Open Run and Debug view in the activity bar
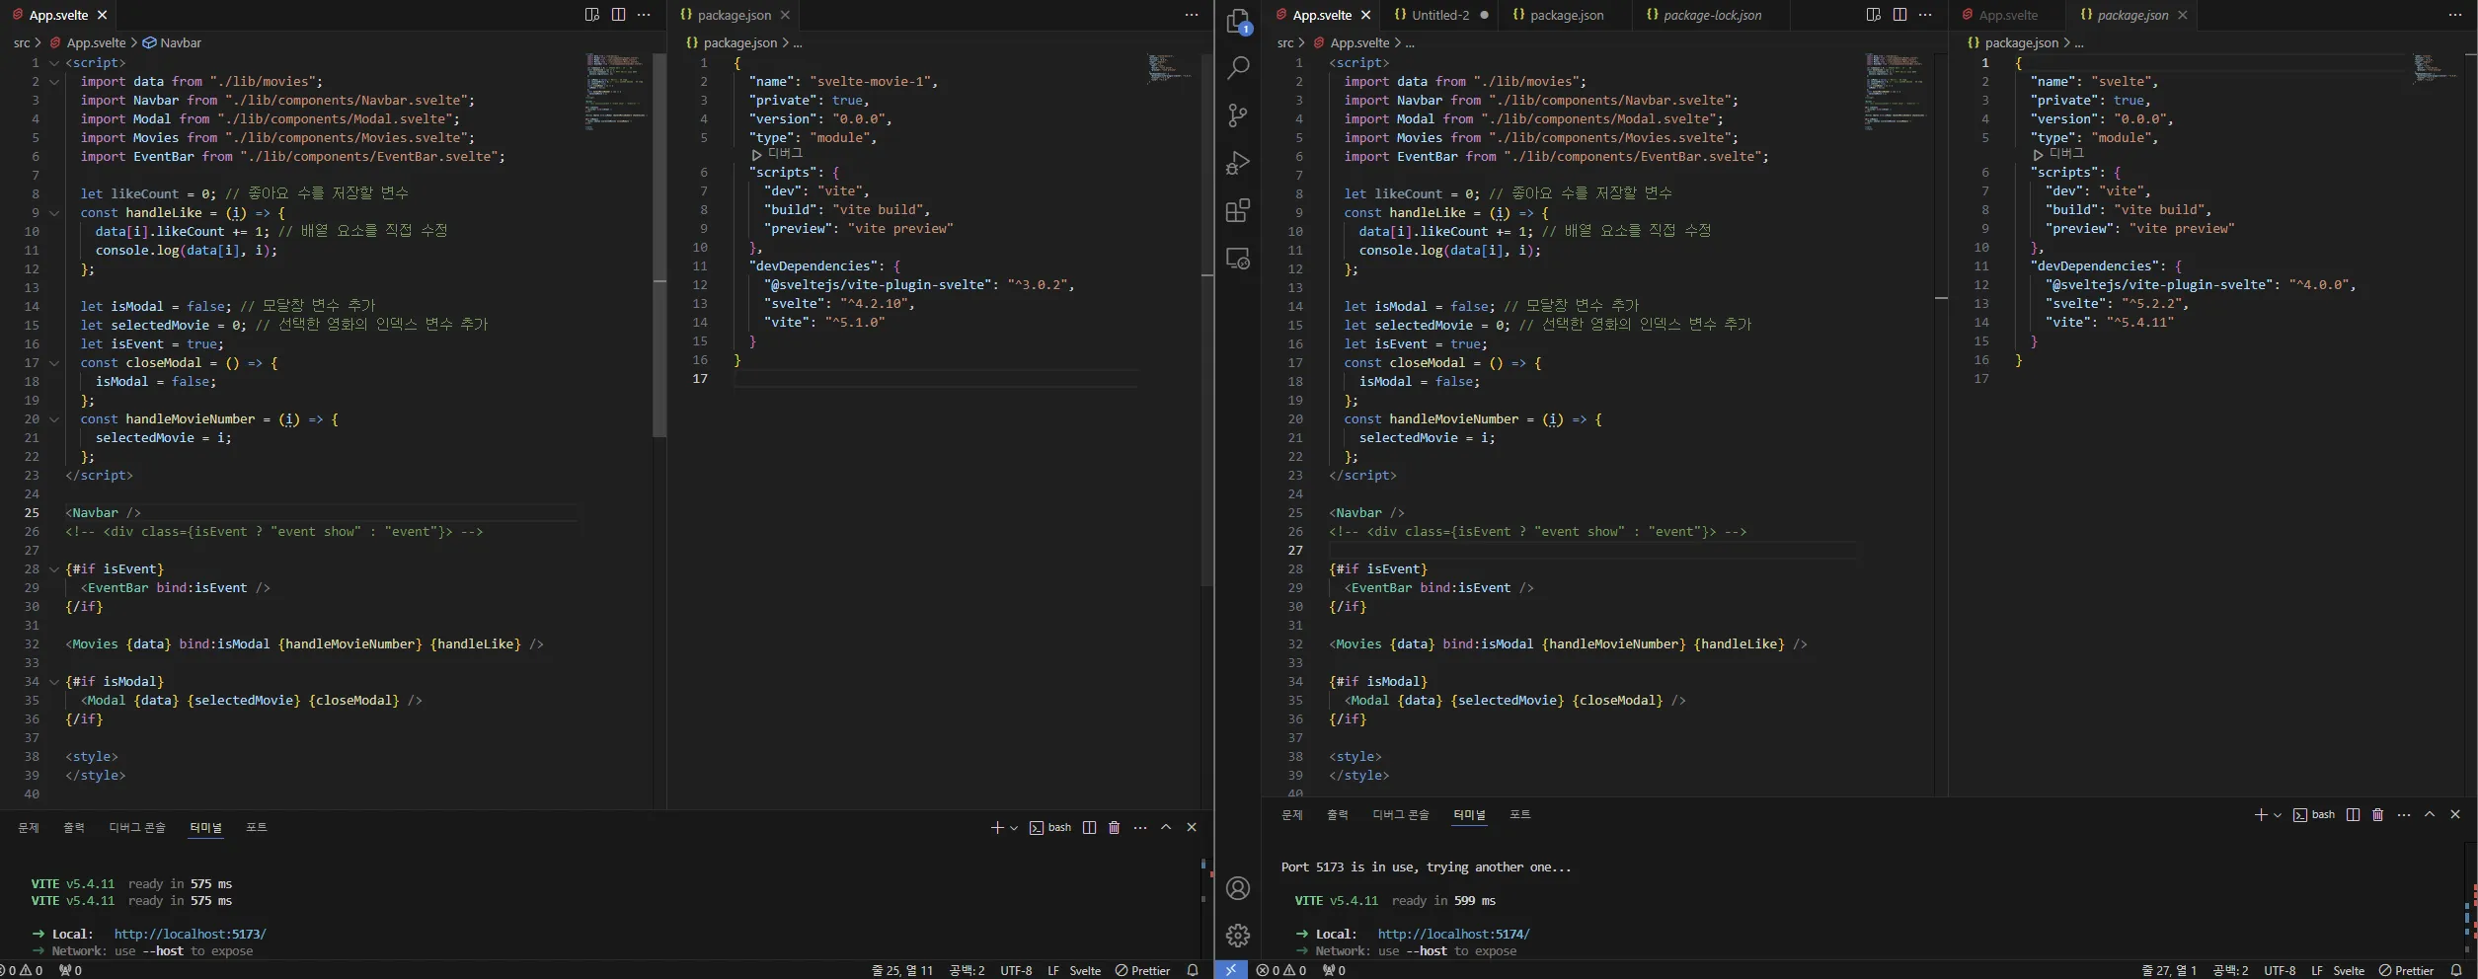This screenshot has width=2478, height=979. tap(1238, 163)
